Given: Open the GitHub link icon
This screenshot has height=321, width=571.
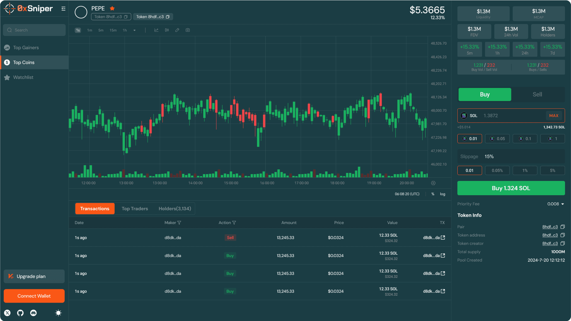Looking at the screenshot, I should click(20, 313).
